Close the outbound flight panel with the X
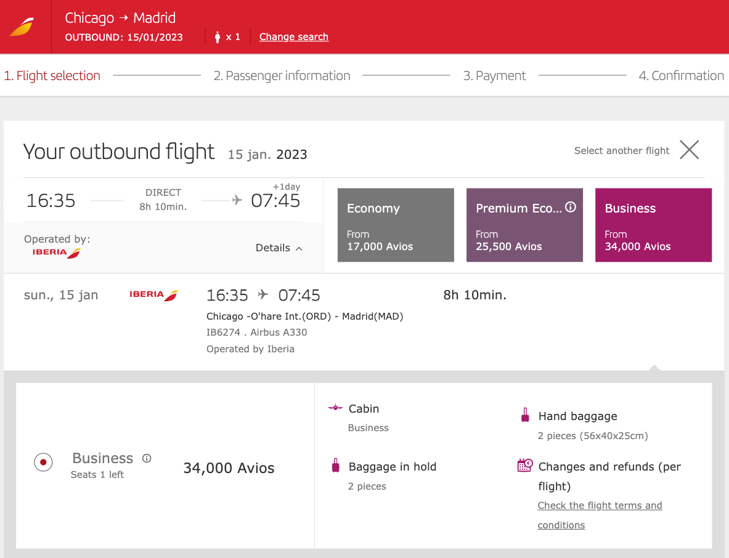 [x=689, y=150]
